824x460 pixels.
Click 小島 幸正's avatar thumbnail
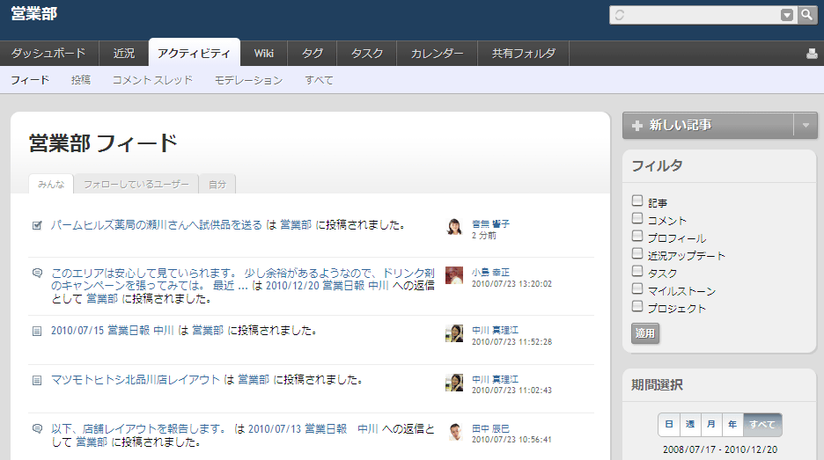coord(454,275)
